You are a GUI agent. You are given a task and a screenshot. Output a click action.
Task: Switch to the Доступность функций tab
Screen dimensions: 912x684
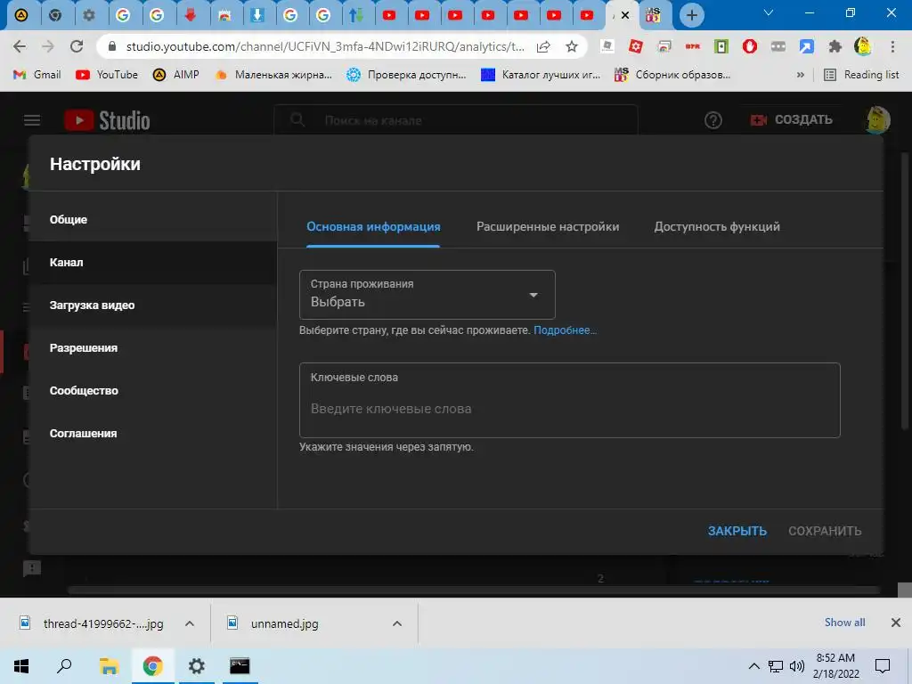pos(717,227)
